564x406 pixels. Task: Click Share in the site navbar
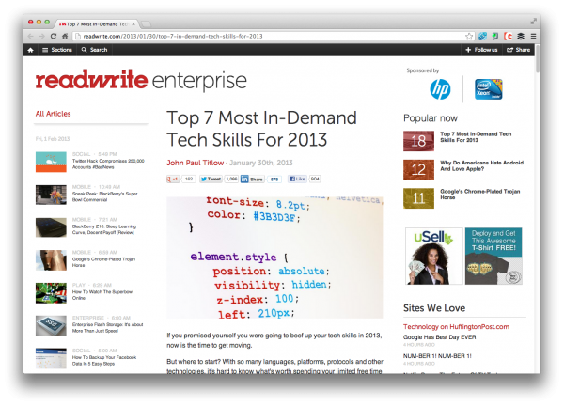(518, 50)
